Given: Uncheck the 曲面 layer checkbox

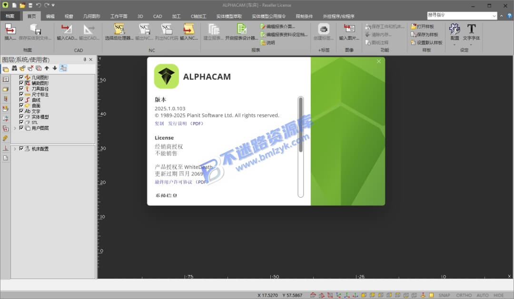Looking at the screenshot, I should [21, 105].
